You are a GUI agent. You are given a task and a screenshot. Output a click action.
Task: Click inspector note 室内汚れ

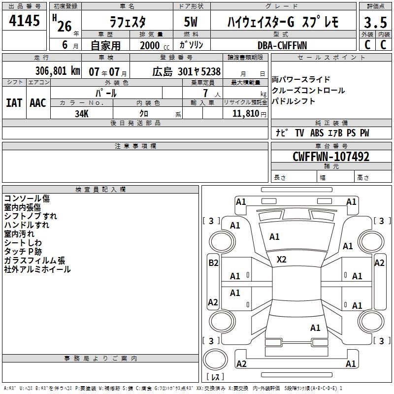click(19, 233)
